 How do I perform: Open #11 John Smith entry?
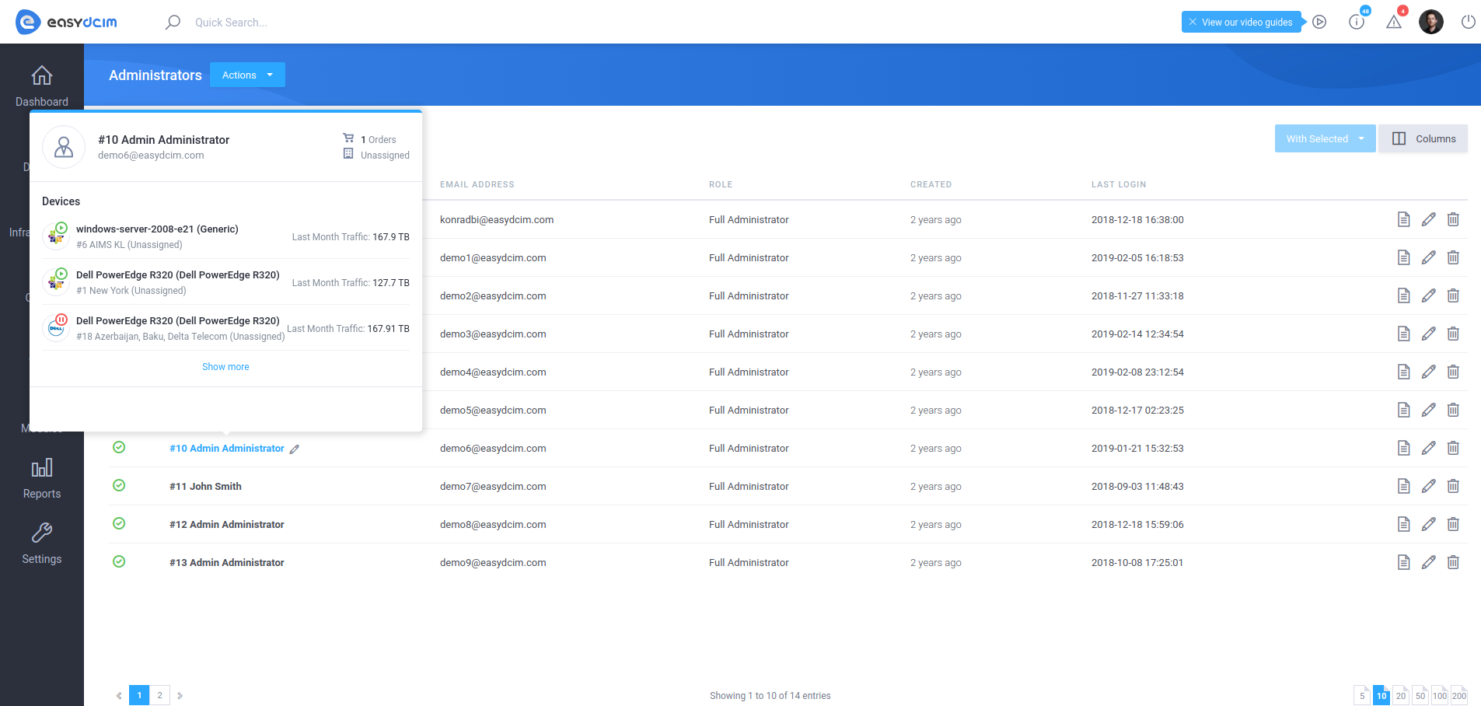click(205, 487)
